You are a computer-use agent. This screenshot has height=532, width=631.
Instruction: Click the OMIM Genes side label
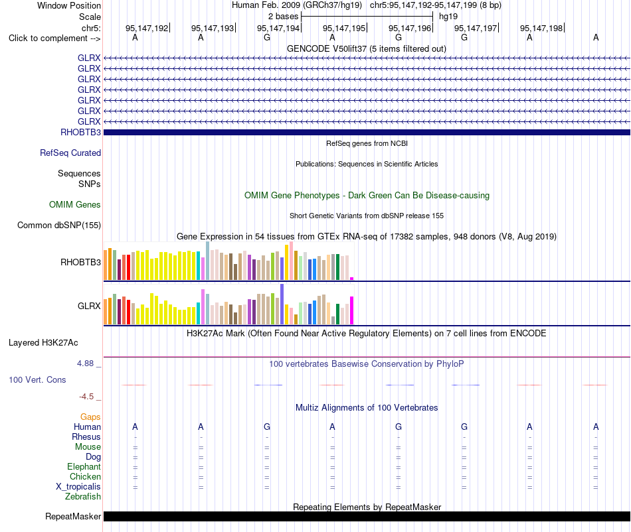pos(75,204)
